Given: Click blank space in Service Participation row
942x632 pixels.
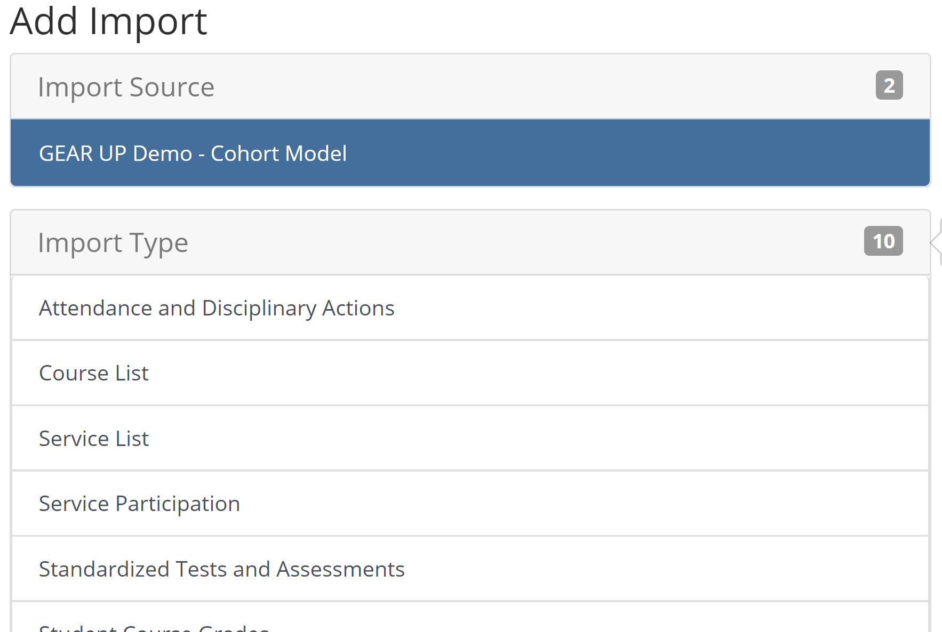Looking at the screenshot, I should click(587, 504).
